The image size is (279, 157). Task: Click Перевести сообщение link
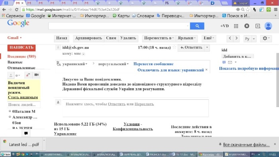(153, 64)
